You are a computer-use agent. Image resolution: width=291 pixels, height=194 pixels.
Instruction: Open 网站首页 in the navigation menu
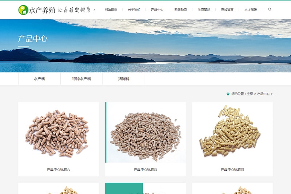pos(111,9)
